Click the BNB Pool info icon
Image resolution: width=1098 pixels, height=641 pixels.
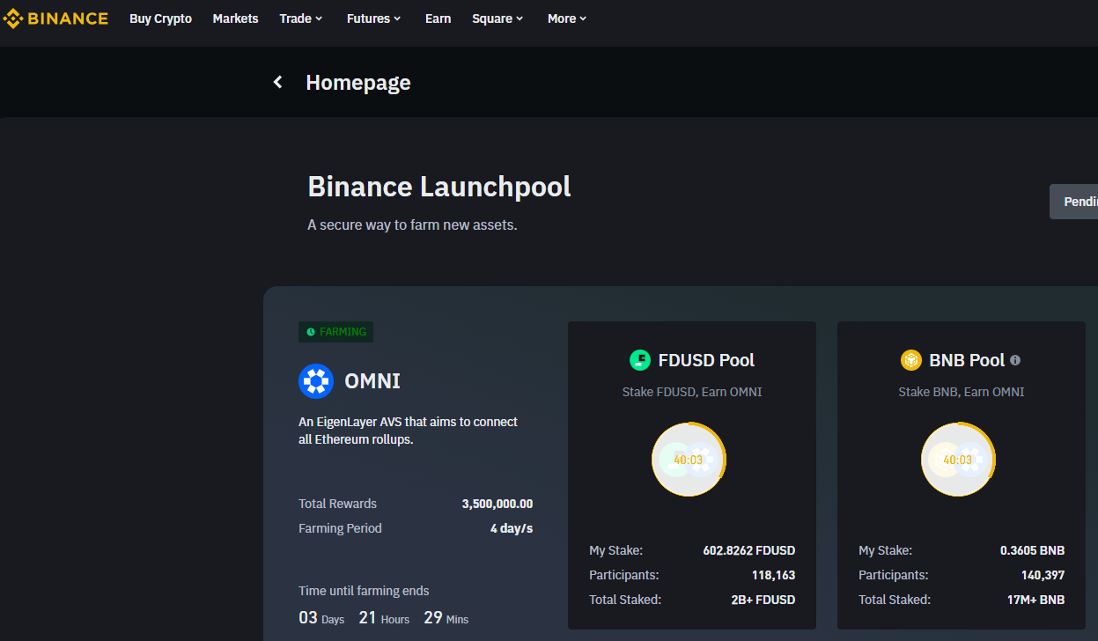pos(1015,360)
